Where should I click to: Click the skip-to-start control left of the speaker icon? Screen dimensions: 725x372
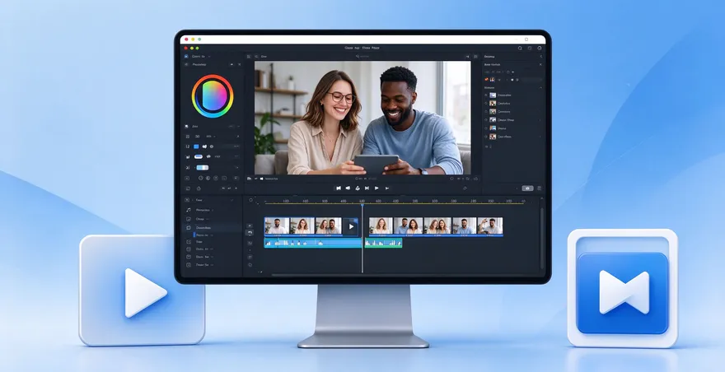pyautogui.click(x=339, y=188)
